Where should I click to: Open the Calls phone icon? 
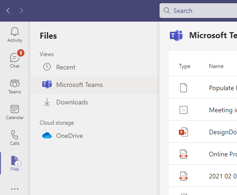pyautogui.click(x=15, y=138)
